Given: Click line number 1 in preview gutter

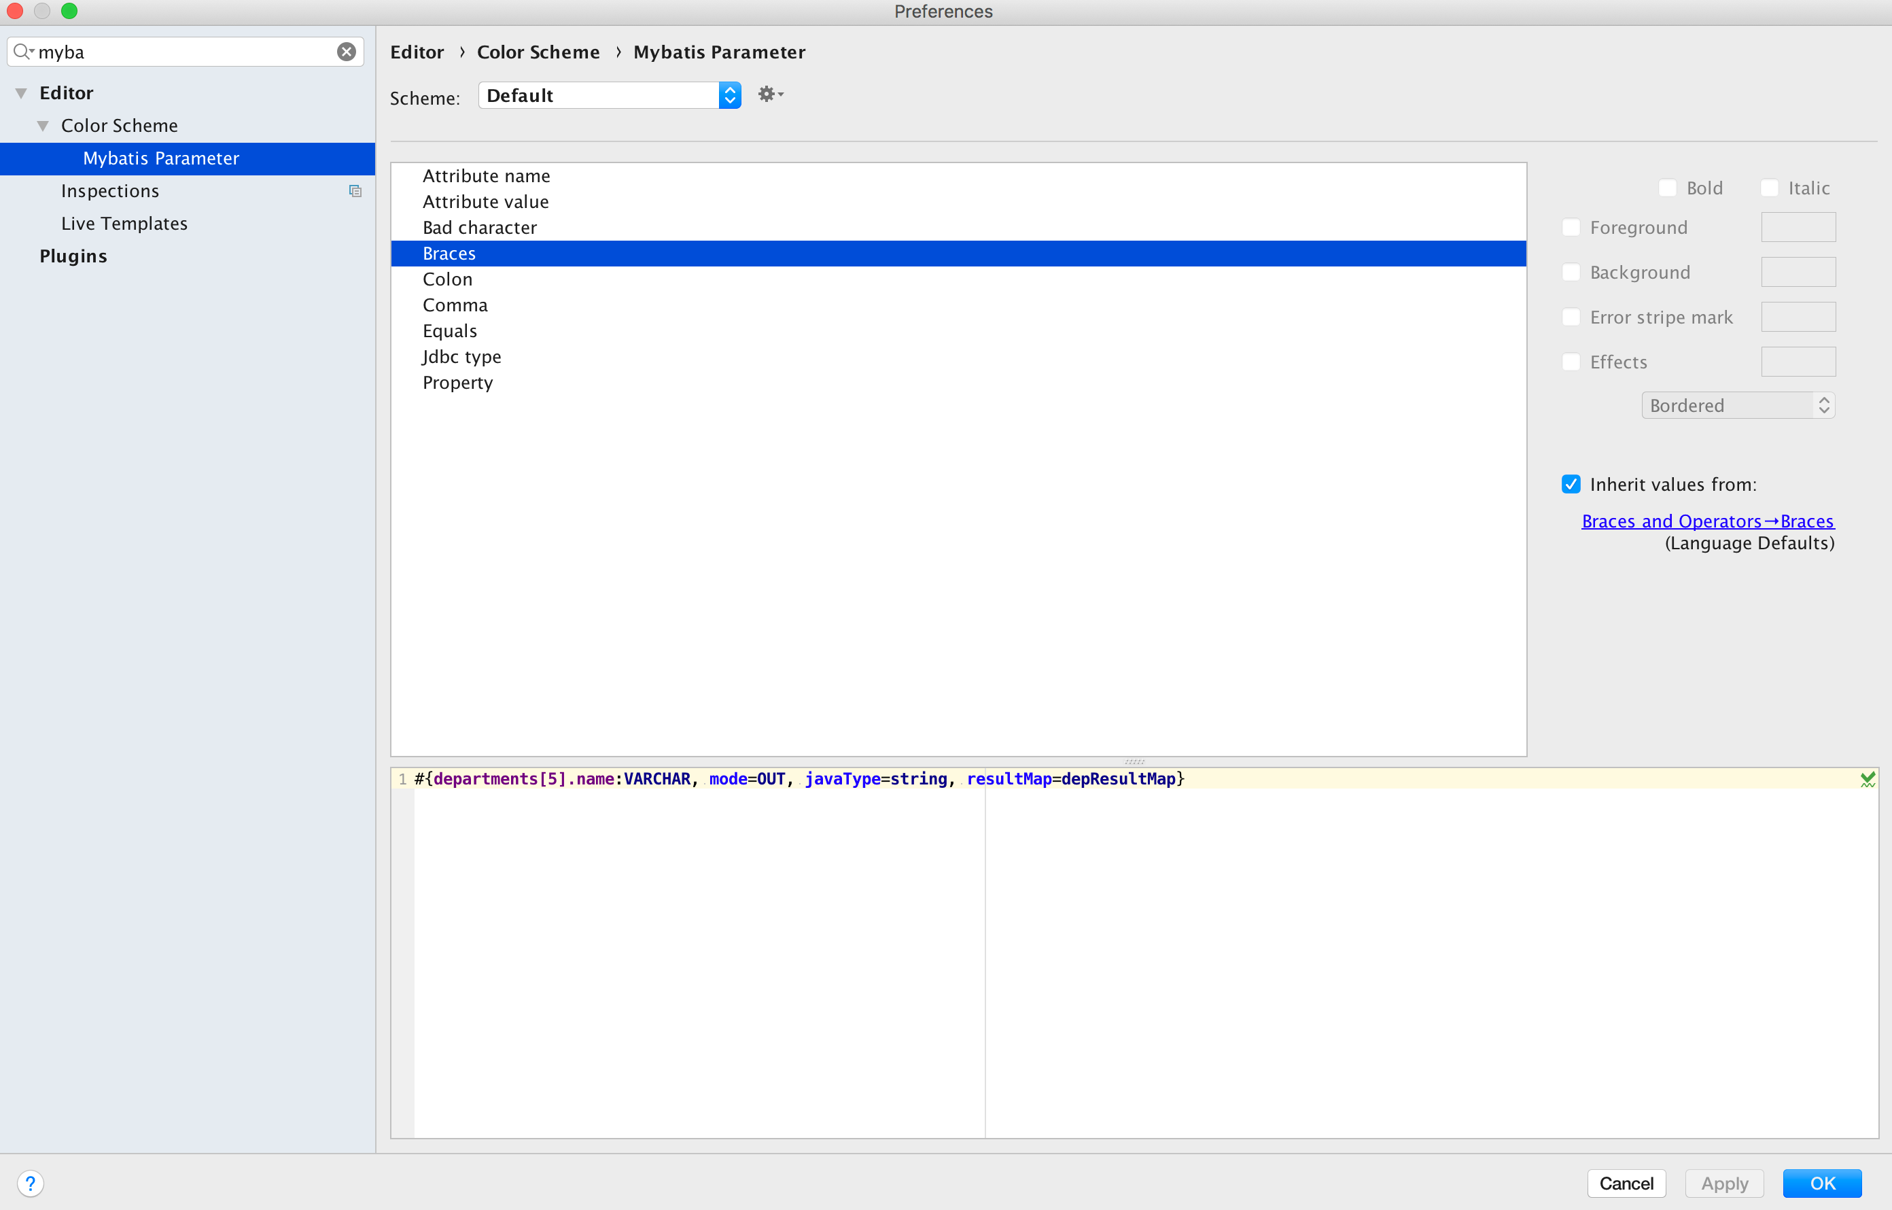Looking at the screenshot, I should point(402,778).
